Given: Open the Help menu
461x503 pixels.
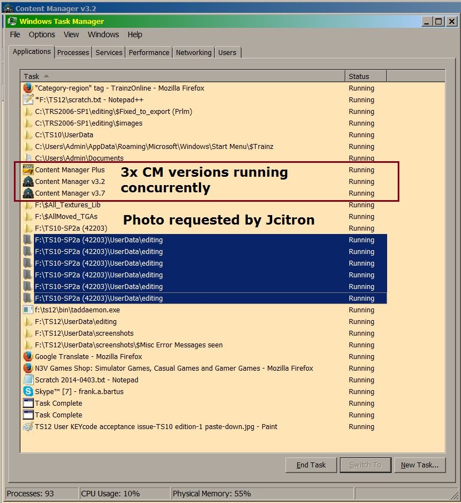Looking at the screenshot, I should click(x=134, y=34).
